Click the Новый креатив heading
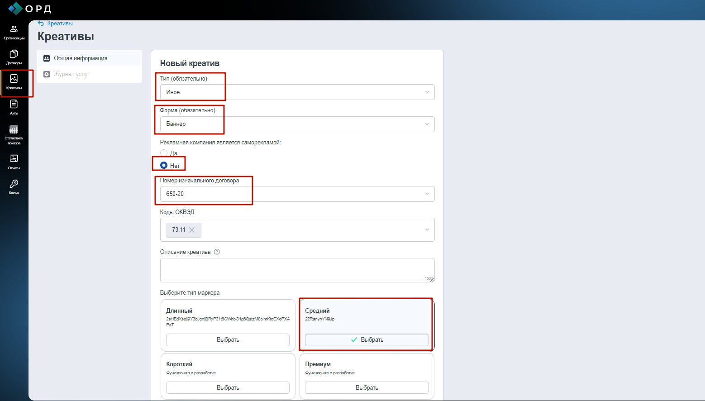This screenshot has height=401, width=705. pos(190,63)
